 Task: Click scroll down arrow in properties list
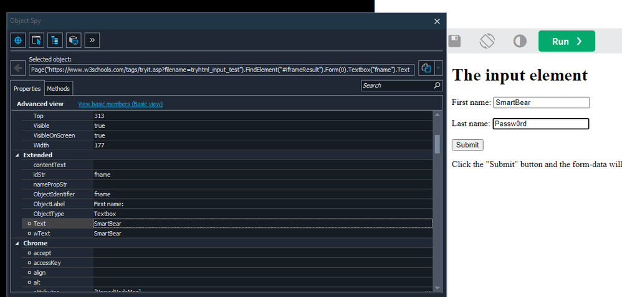pyautogui.click(x=437, y=288)
